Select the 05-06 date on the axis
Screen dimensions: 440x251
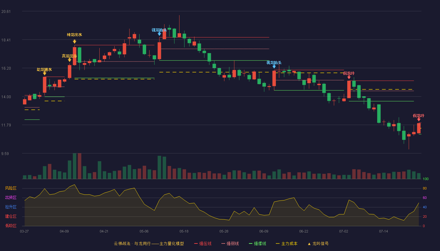(x=144, y=231)
